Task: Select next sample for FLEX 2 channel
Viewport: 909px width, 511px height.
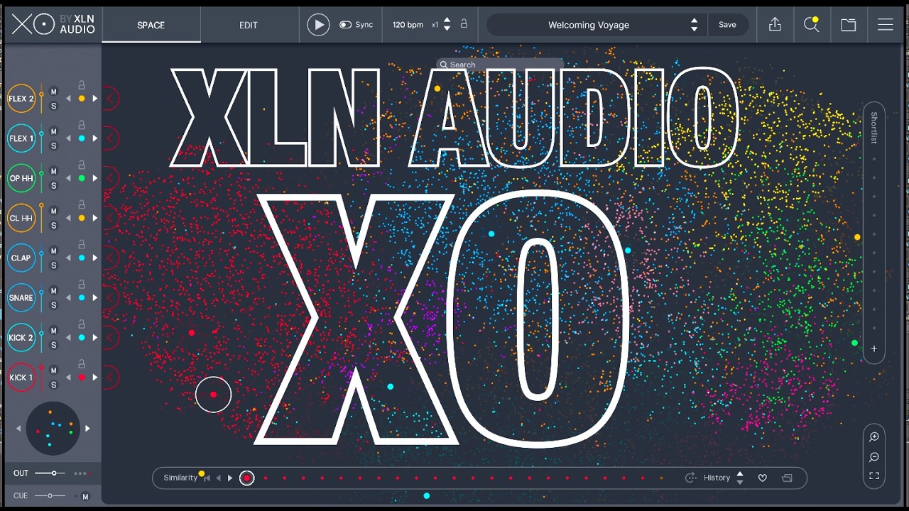Action: coord(94,99)
